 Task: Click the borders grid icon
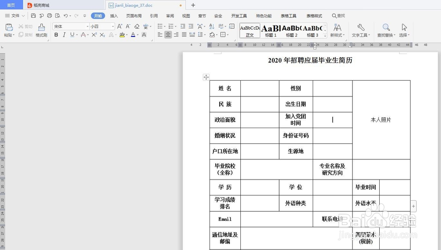tap(223, 35)
